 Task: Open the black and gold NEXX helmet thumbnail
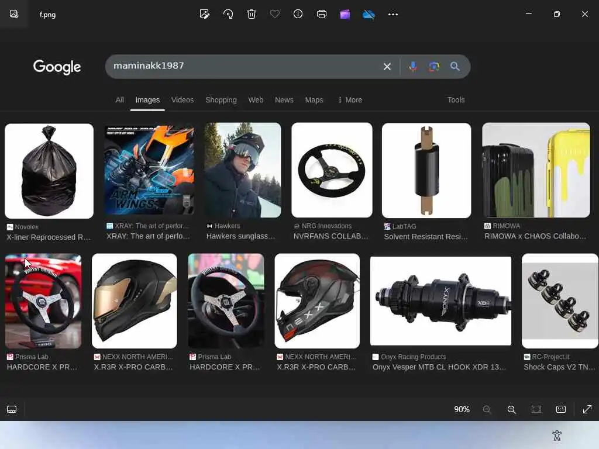pyautogui.click(x=135, y=301)
